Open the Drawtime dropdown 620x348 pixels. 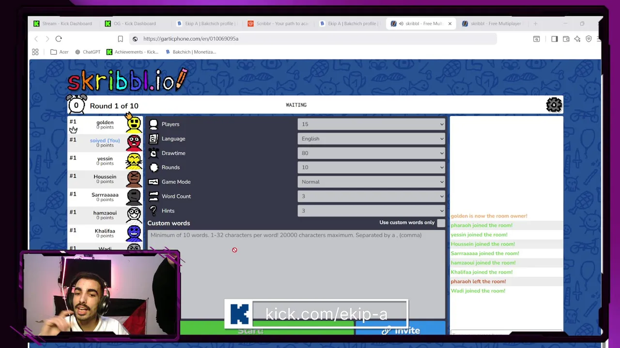(x=371, y=153)
